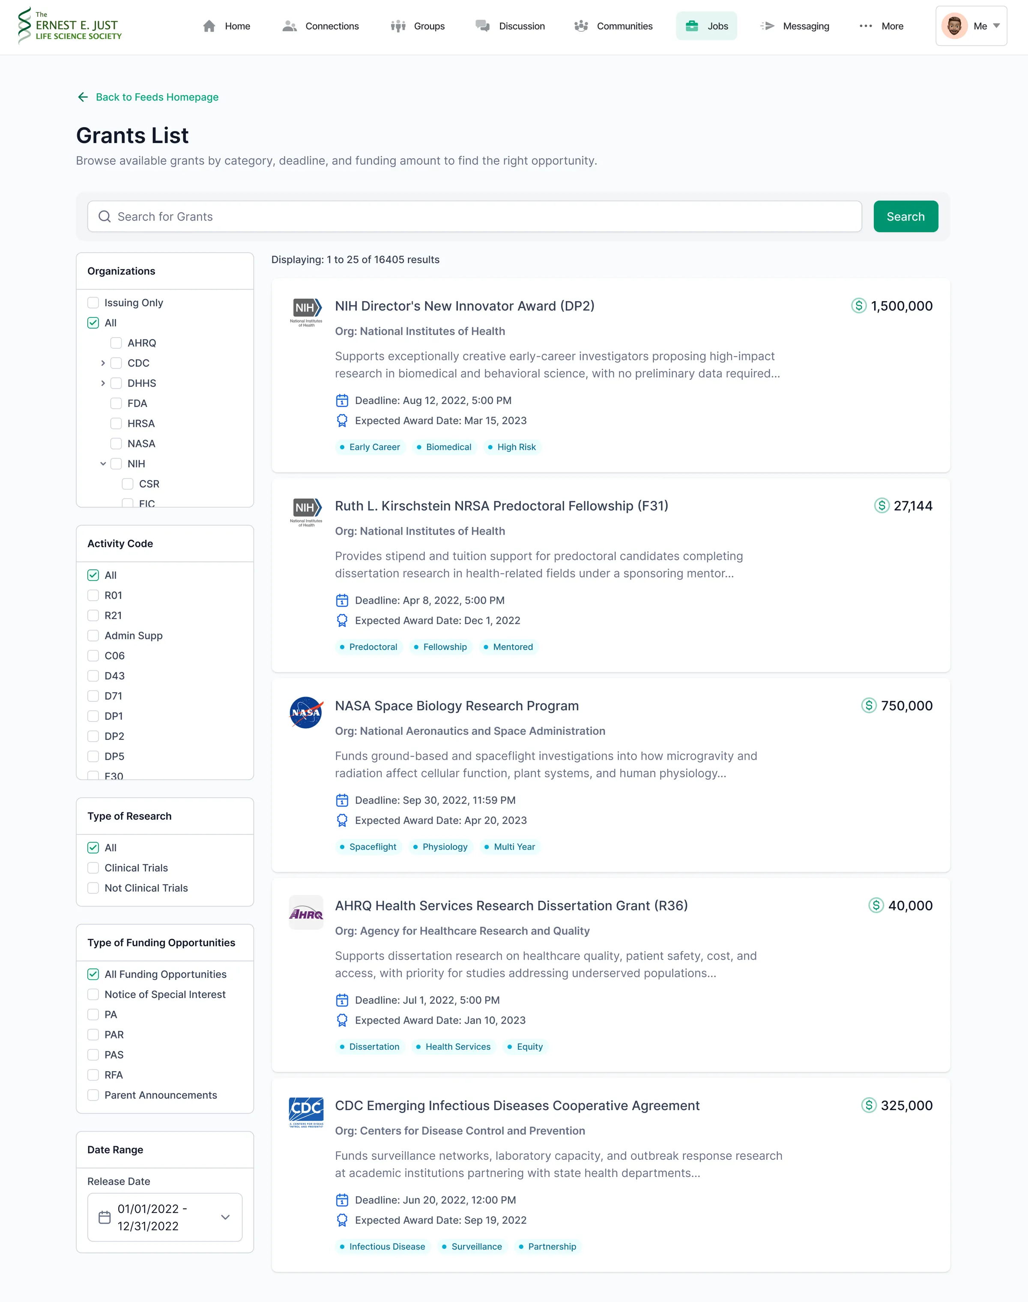1028x1302 pixels.
Task: Click the Early Career tag
Action: tap(370, 447)
